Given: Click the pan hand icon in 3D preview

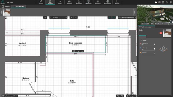Looking at the screenshot, I should tap(163, 24).
